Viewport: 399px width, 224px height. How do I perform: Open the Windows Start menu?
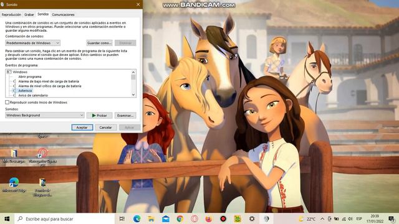(7, 218)
